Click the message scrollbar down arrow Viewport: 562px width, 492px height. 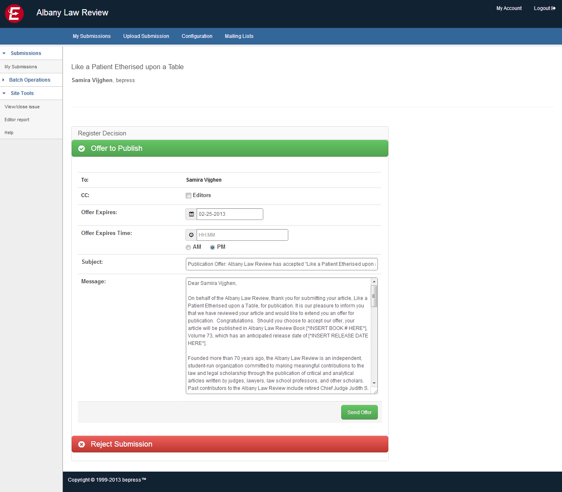(374, 383)
